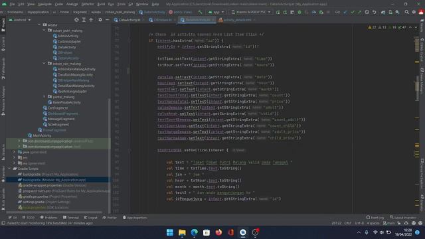Open the Logcat tool window
This screenshot has height=239, width=425.
click(x=90, y=218)
